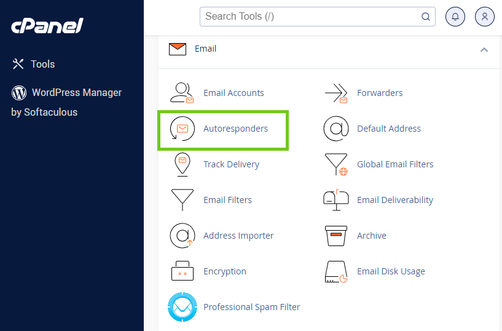Open the Track Delivery pin icon

182,164
